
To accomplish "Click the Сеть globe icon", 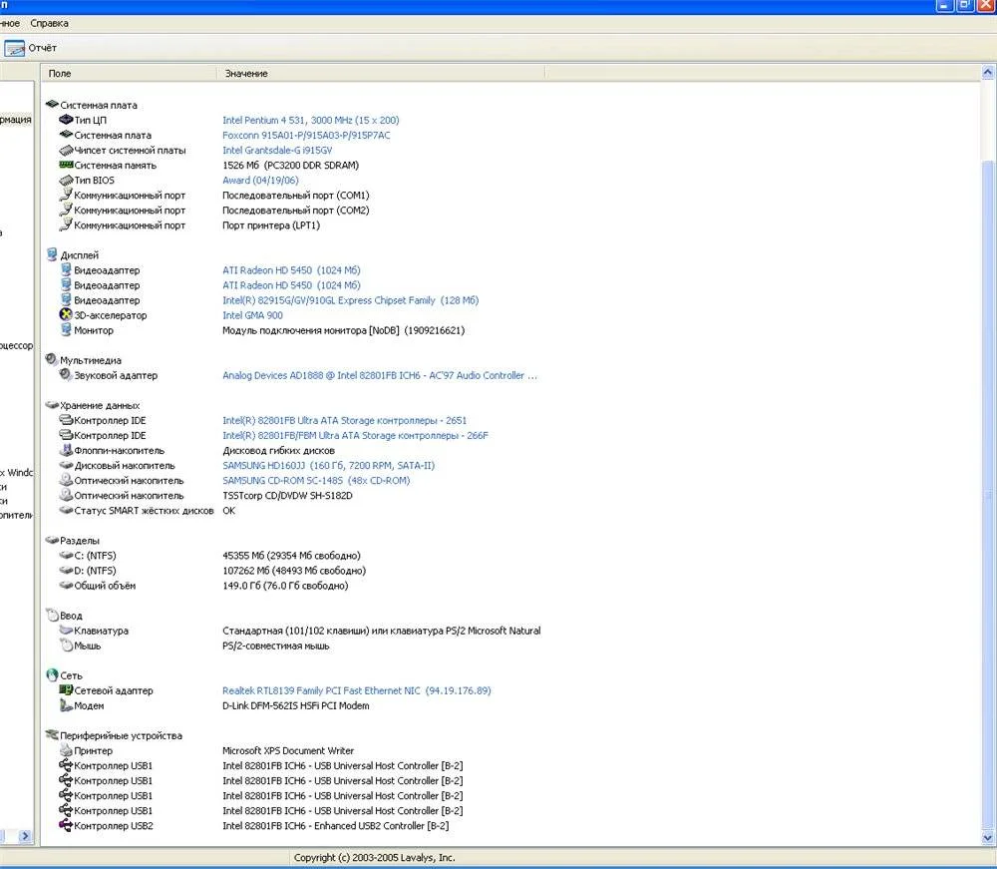I will pos(52,675).
